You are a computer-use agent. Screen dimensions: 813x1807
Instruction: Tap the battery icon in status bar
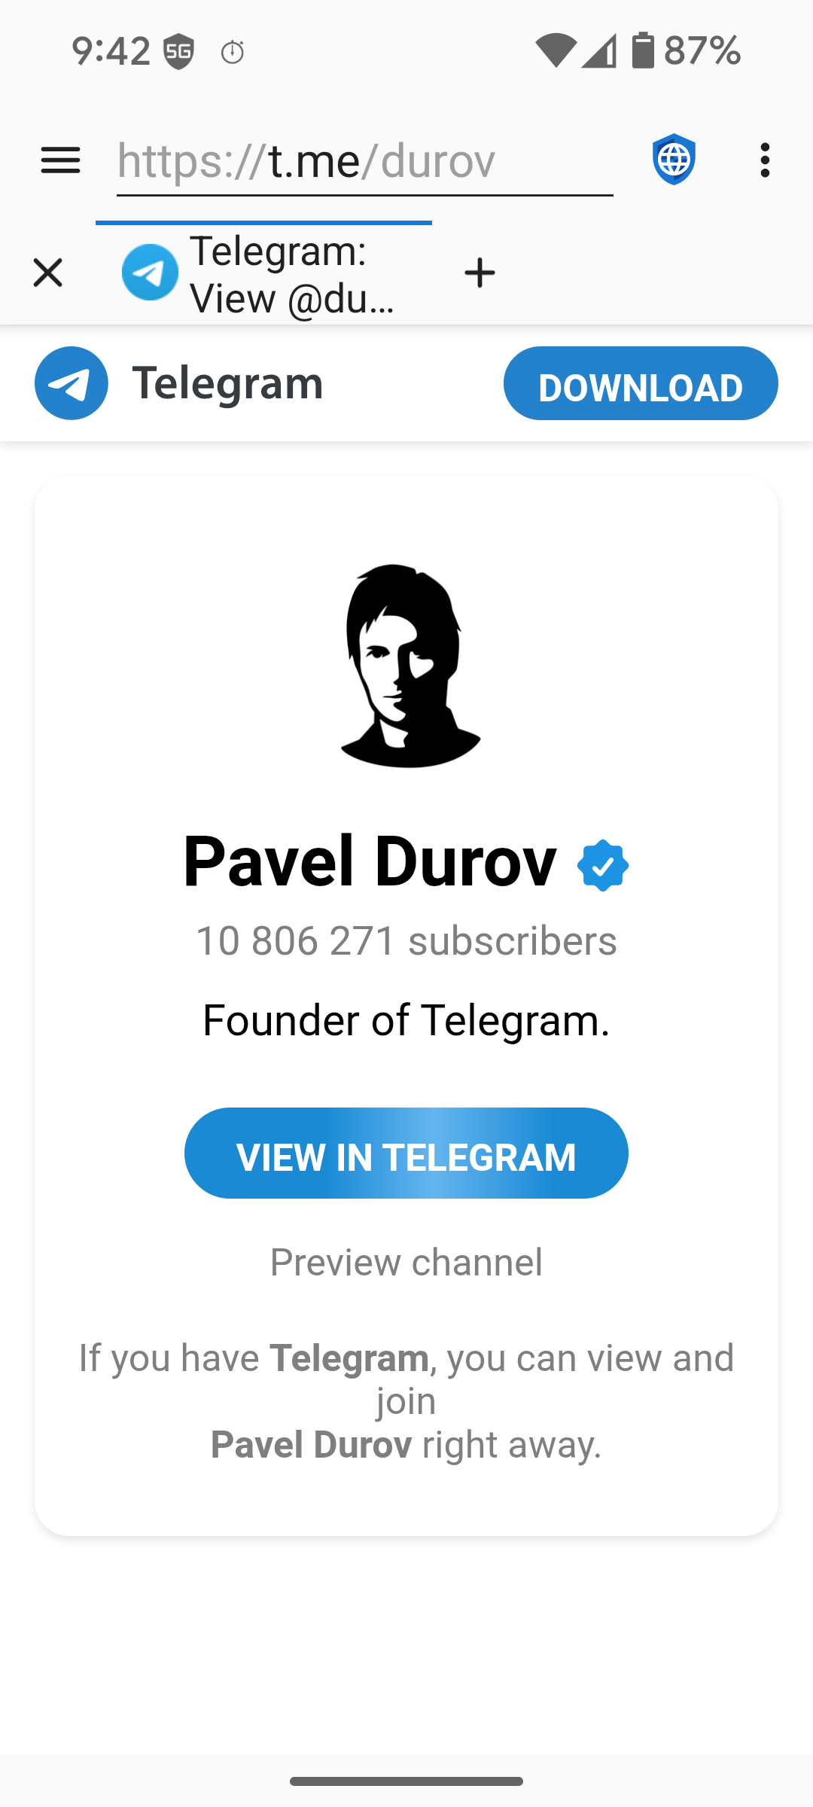click(x=643, y=50)
